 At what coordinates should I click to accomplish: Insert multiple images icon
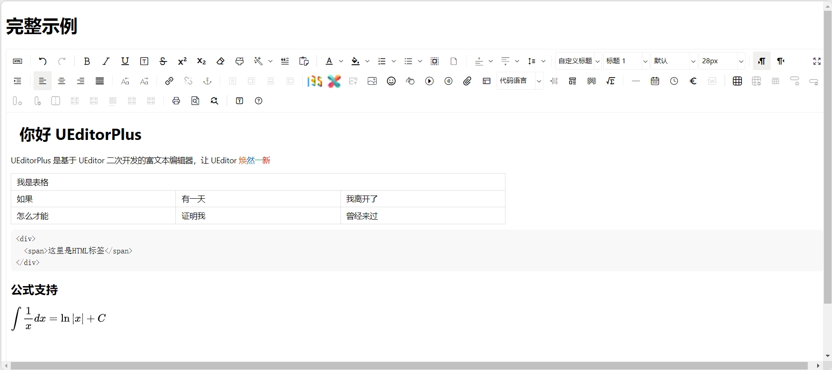click(x=372, y=81)
